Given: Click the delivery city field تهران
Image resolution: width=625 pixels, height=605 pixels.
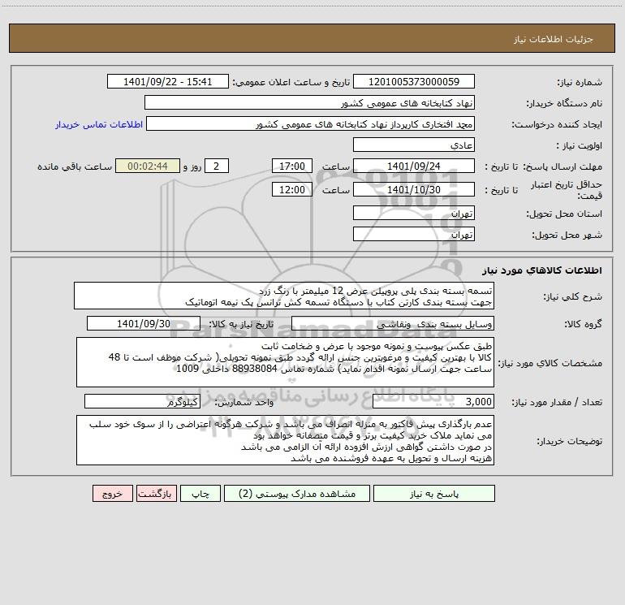Looking at the screenshot, I should (414, 234).
